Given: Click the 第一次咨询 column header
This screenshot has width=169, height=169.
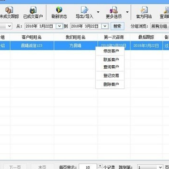Looking at the screenshot, I should (114, 37).
